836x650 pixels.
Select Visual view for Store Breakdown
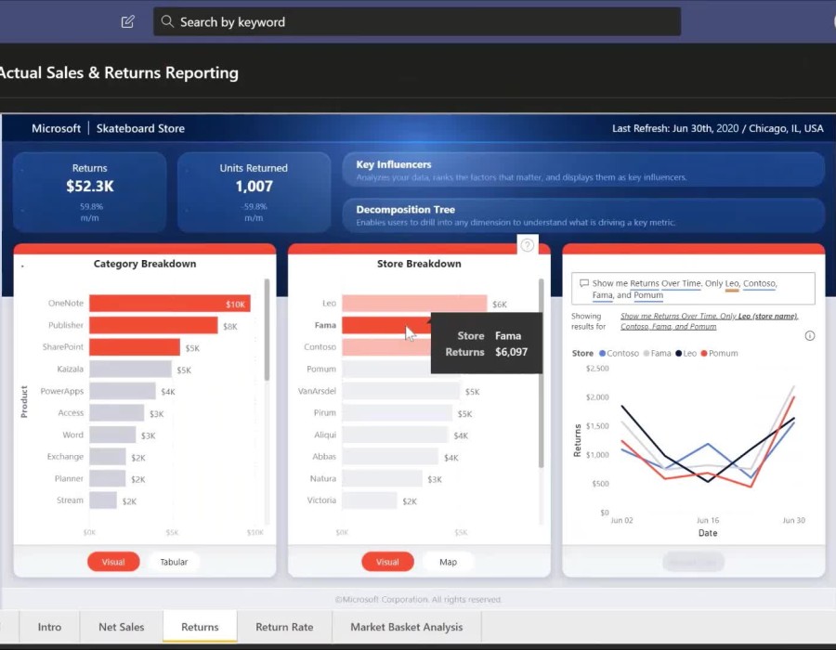pyautogui.click(x=387, y=562)
